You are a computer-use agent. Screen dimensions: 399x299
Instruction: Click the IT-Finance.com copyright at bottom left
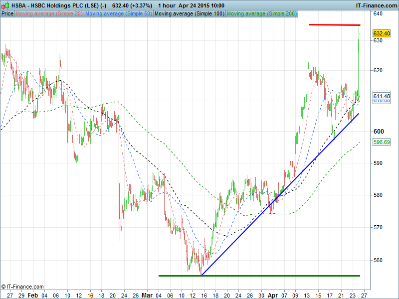coord(22,287)
